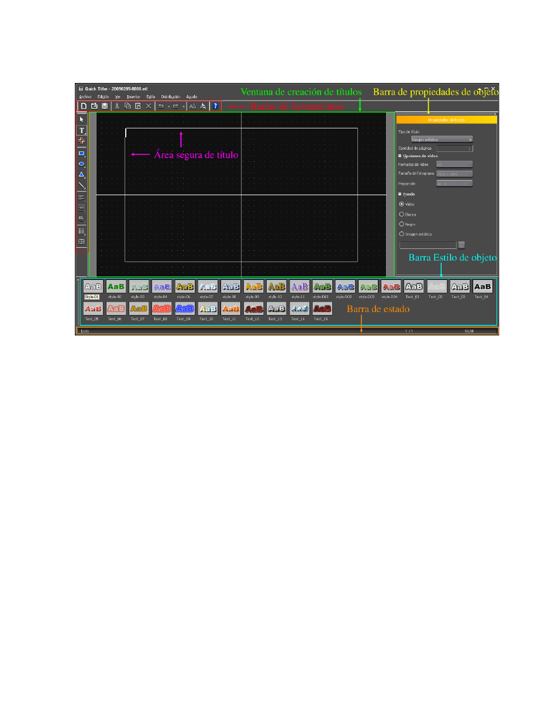Click the text preview icon with magnifier
This screenshot has height=717, width=558.
pyautogui.click(x=203, y=106)
